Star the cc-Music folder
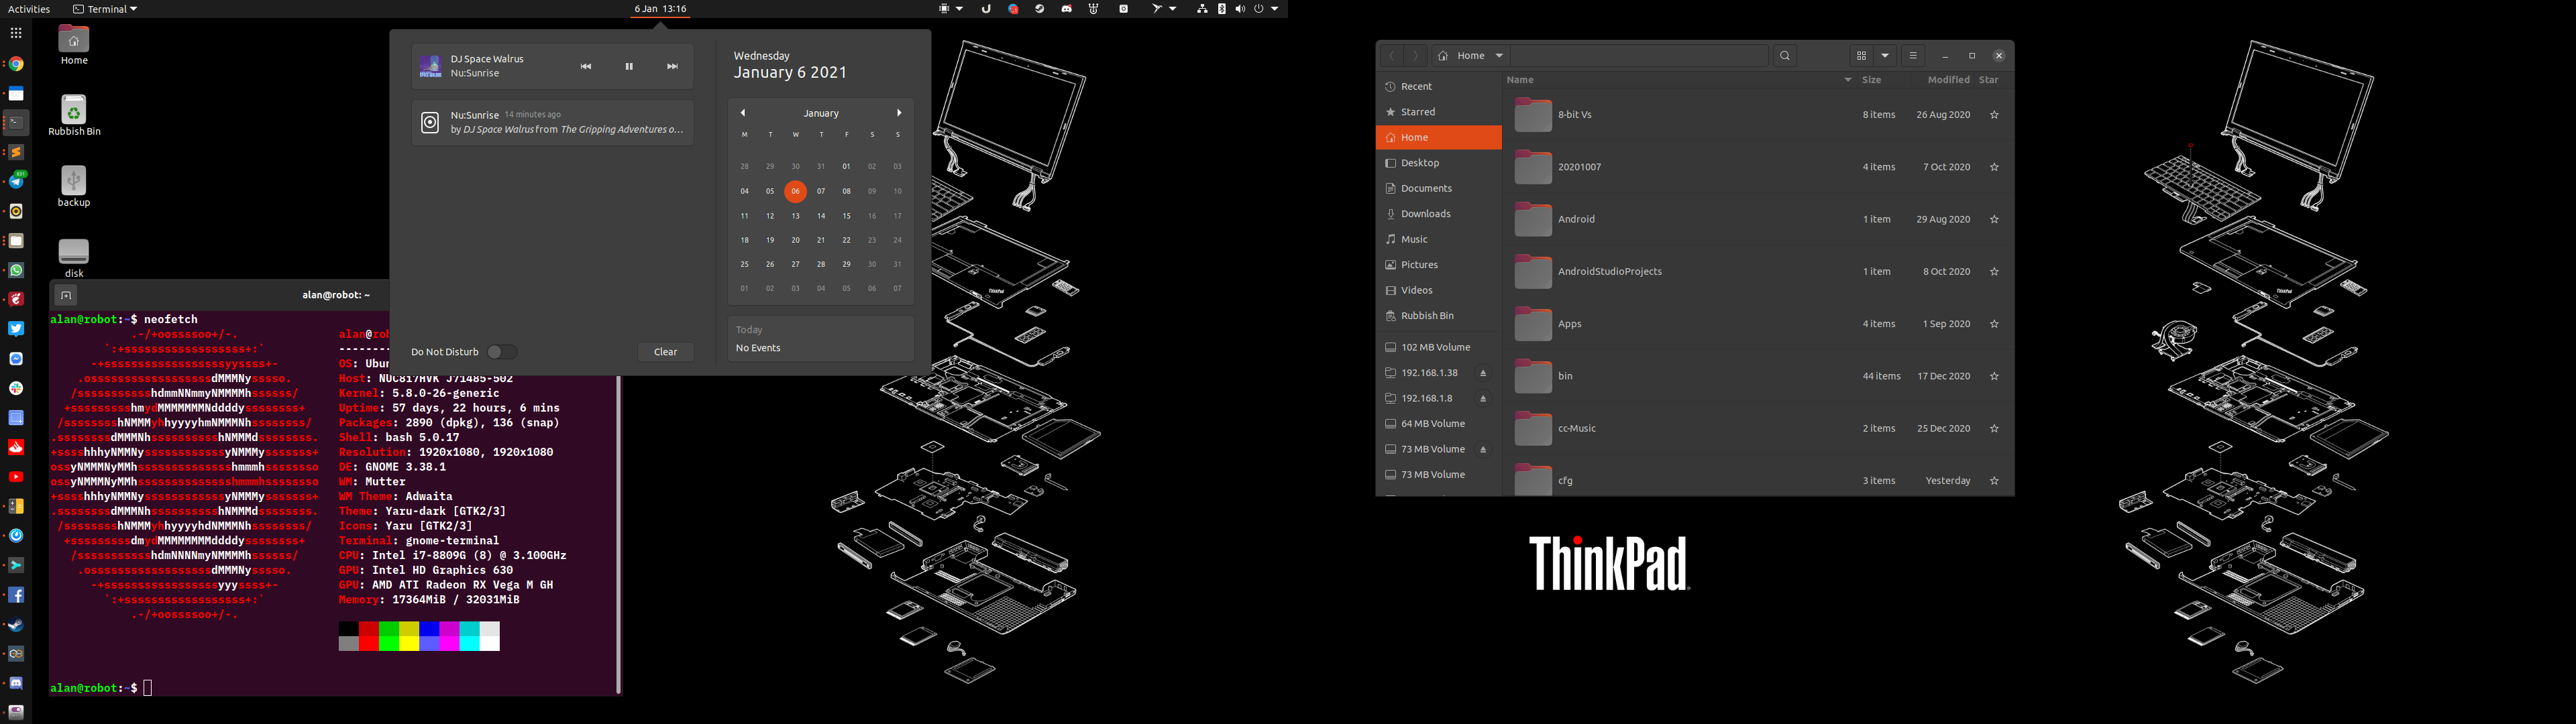 tap(1994, 429)
